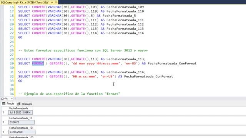Select the 'Jul 6 2020 8:06PM' result cell
Viewport: 246px width, 138px height.
coord(20,112)
